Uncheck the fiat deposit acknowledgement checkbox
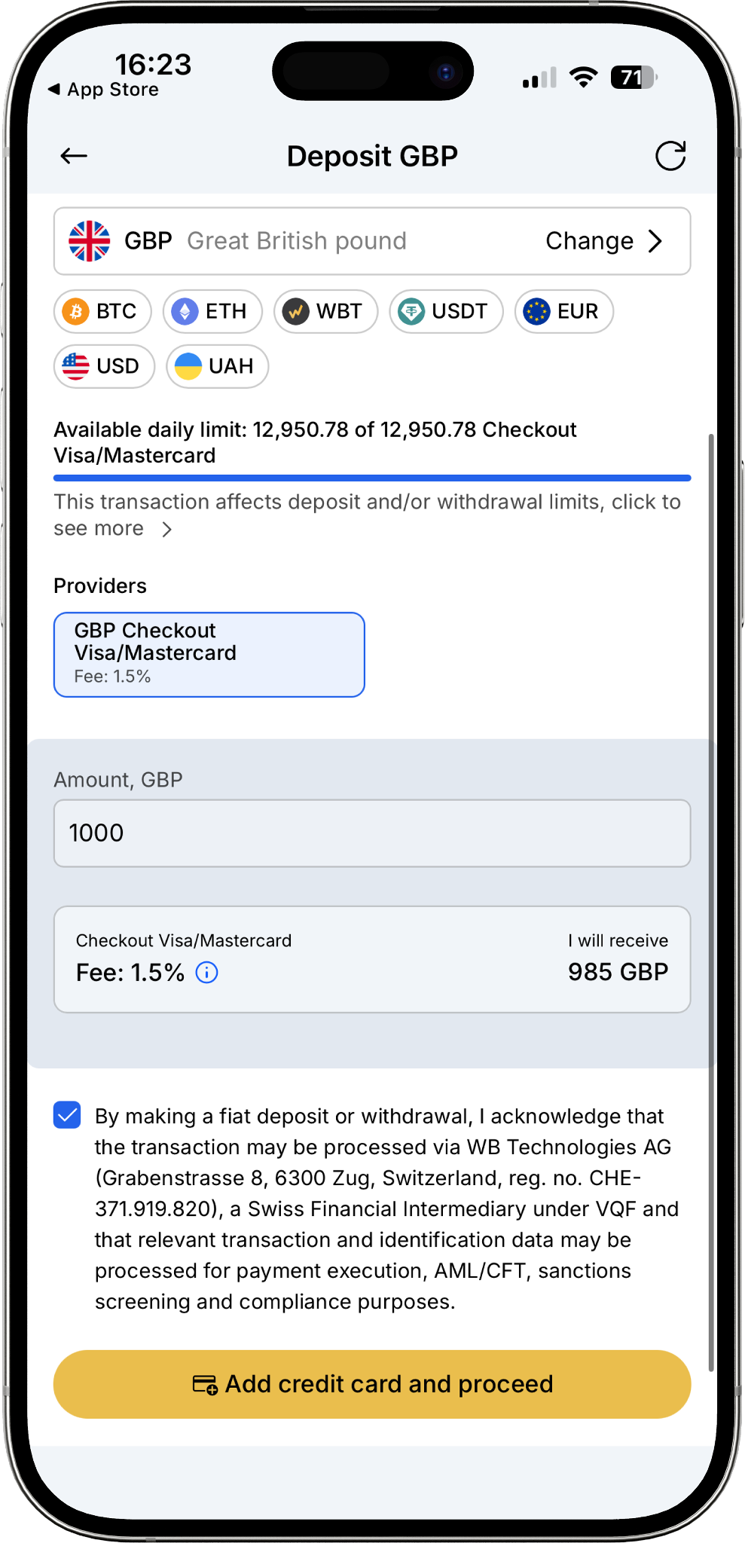Screen dimensions: 745x1543 (67, 1115)
